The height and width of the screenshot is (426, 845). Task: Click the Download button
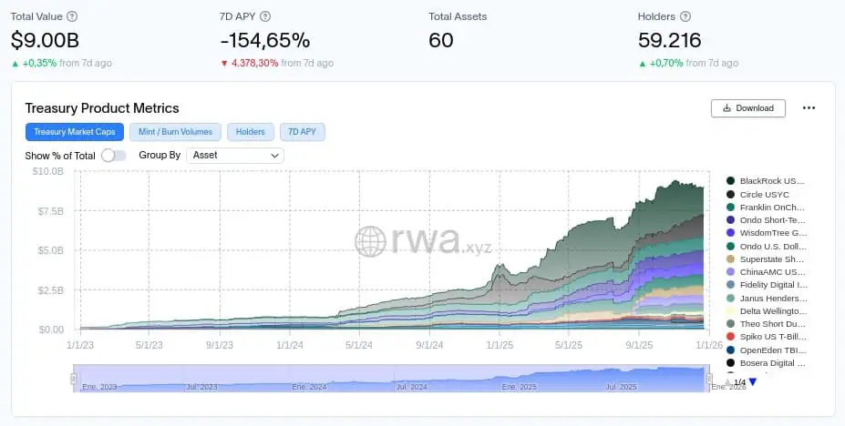click(x=747, y=107)
